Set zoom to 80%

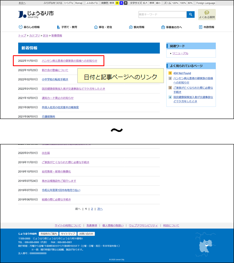coord(190,3)
